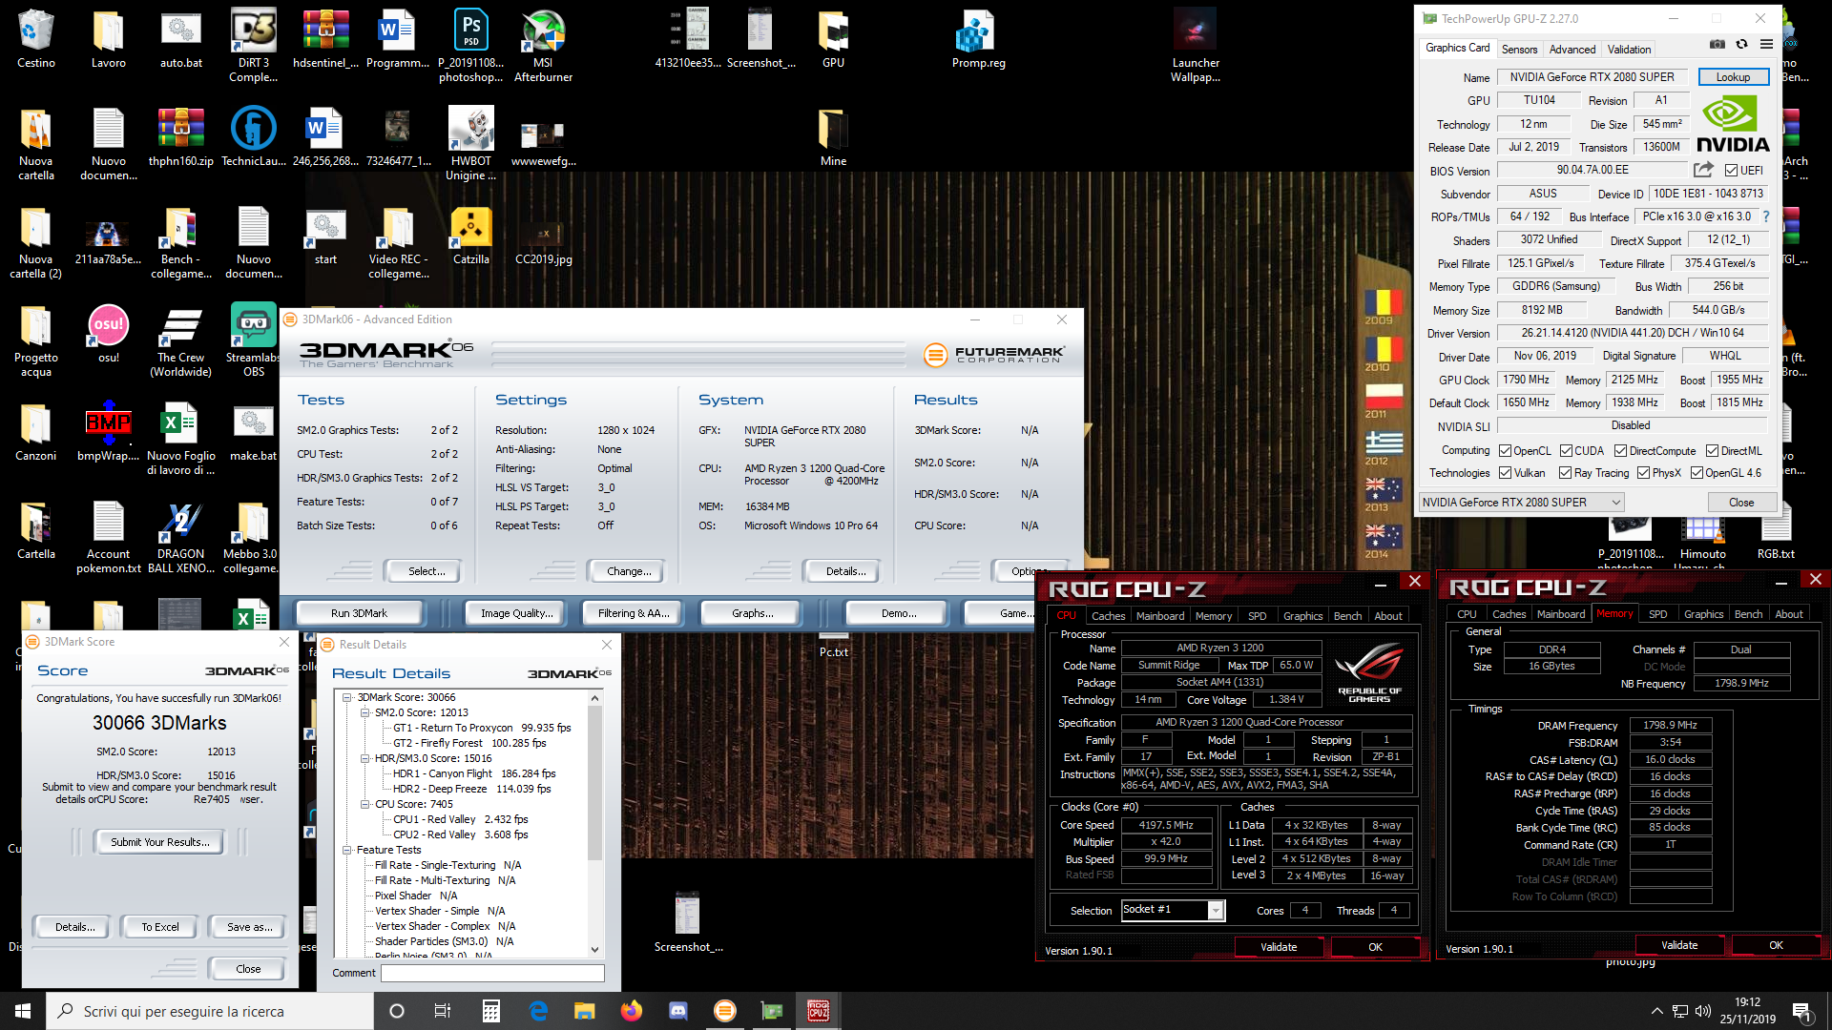
Task: Click Submit Your Results button
Action: click(x=159, y=842)
